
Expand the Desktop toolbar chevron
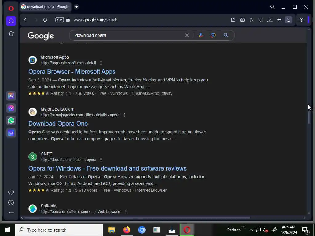coord(244,227)
